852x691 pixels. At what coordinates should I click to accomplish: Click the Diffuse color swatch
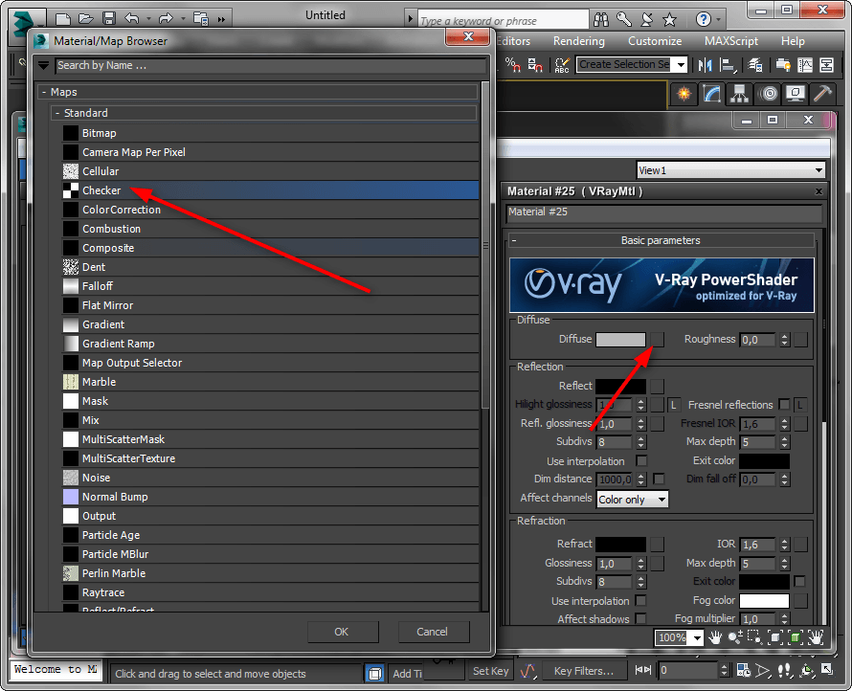point(620,340)
